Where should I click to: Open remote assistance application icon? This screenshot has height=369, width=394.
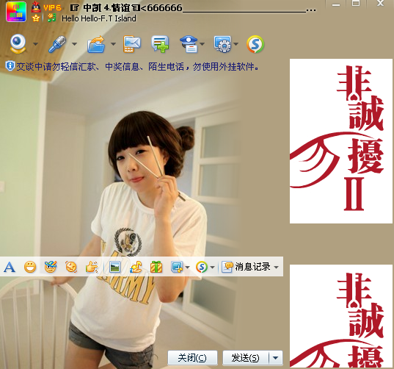(222, 44)
